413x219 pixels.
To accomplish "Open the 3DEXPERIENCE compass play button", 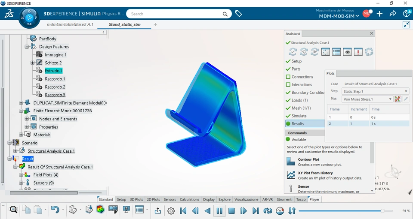I will coord(29,18).
